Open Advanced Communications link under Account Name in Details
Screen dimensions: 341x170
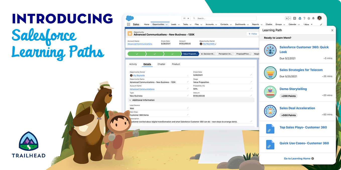142,89
